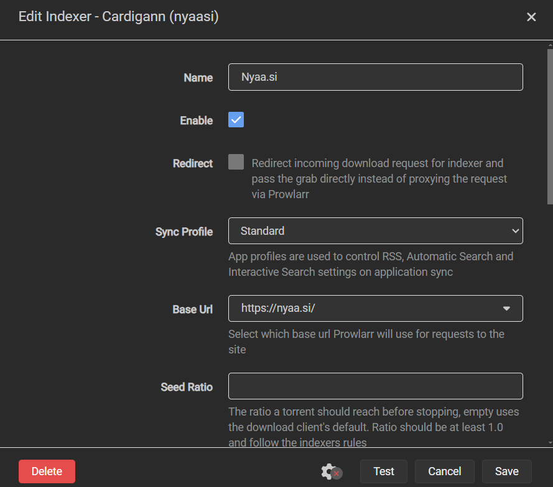Click the scrollbar down arrow
The height and width of the screenshot is (487, 553).
pyautogui.click(x=549, y=442)
